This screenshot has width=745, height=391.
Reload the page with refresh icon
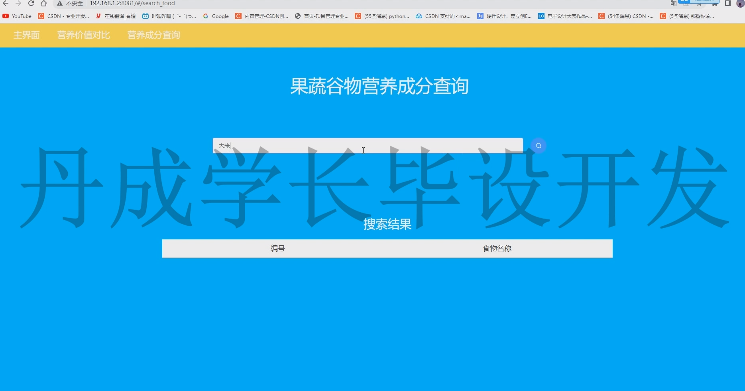pos(31,4)
